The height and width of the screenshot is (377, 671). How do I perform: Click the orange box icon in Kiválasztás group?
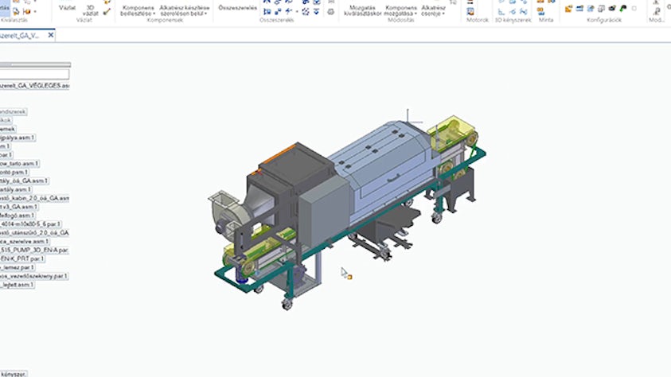click(26, 11)
